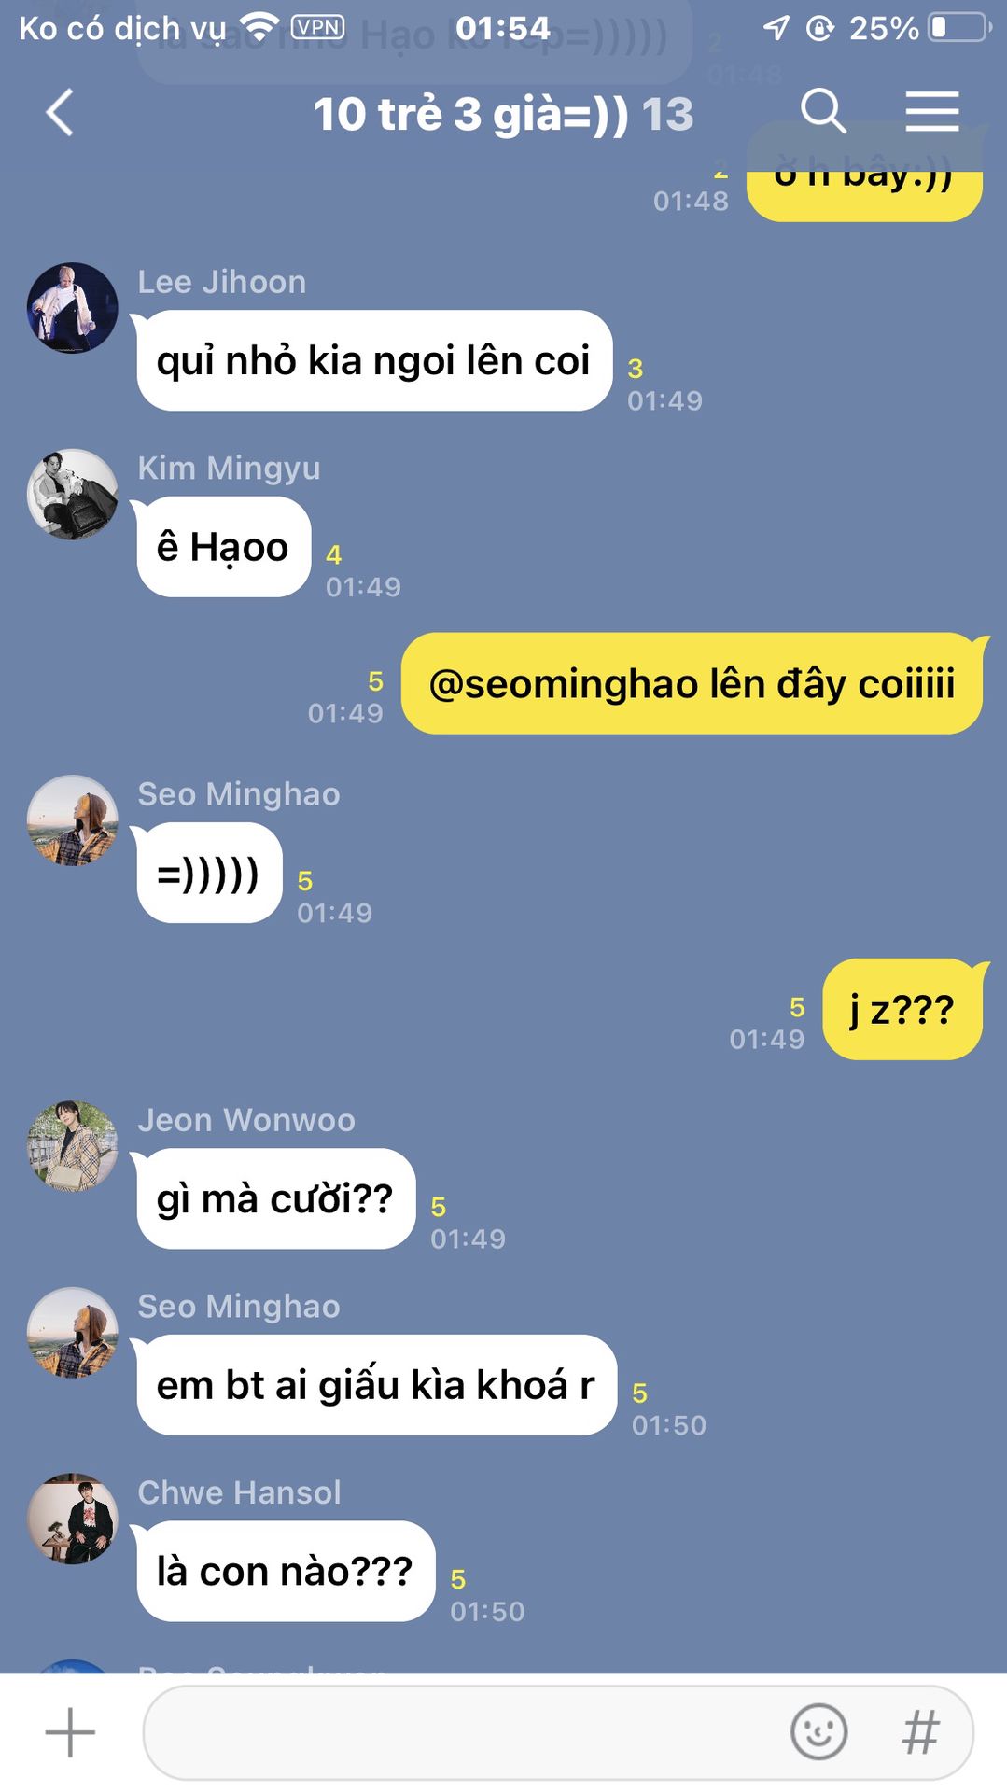Tap the VPN indicator in status bar
1007x1792 pixels.
tap(318, 27)
